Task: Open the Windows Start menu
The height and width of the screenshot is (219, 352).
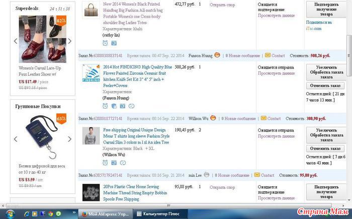Action: 11,214
